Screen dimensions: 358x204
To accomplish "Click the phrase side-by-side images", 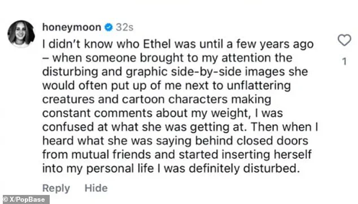I will (x=228, y=72).
